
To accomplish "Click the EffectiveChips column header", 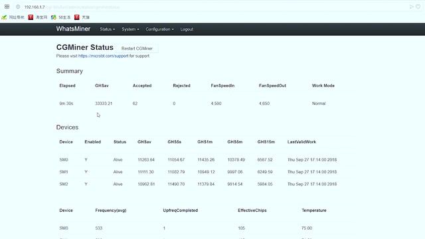I will click(252, 210).
